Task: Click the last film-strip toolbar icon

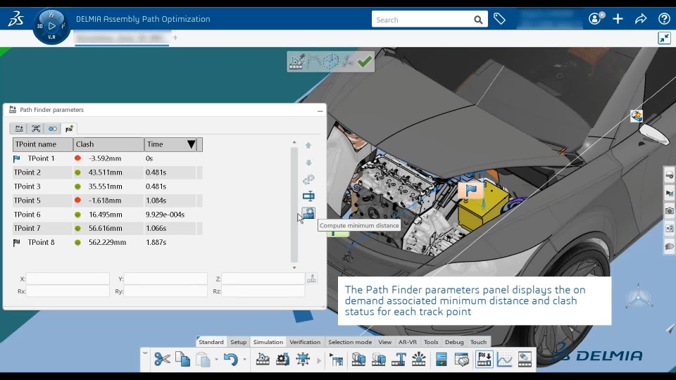Action: pyautogui.click(x=525, y=359)
